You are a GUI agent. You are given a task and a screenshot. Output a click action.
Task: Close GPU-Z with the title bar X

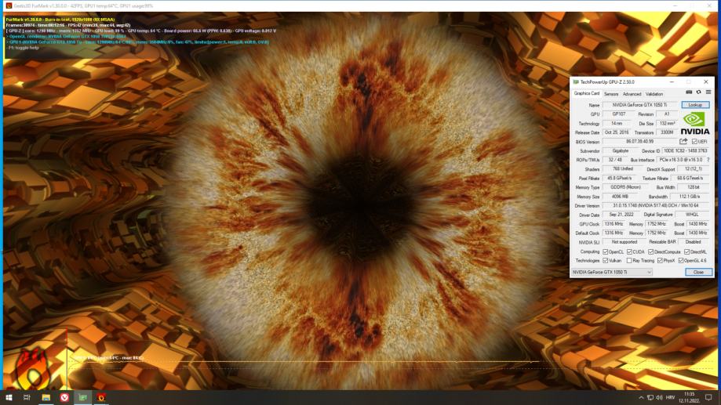pos(706,81)
